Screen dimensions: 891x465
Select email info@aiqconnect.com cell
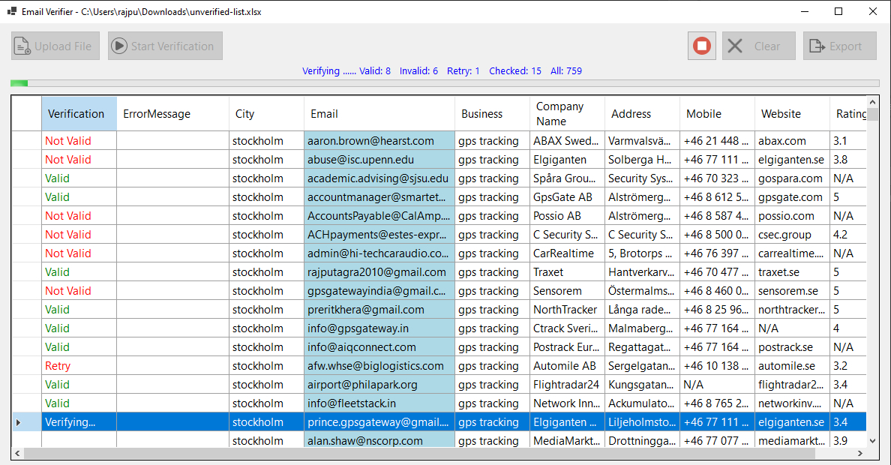[379, 347]
